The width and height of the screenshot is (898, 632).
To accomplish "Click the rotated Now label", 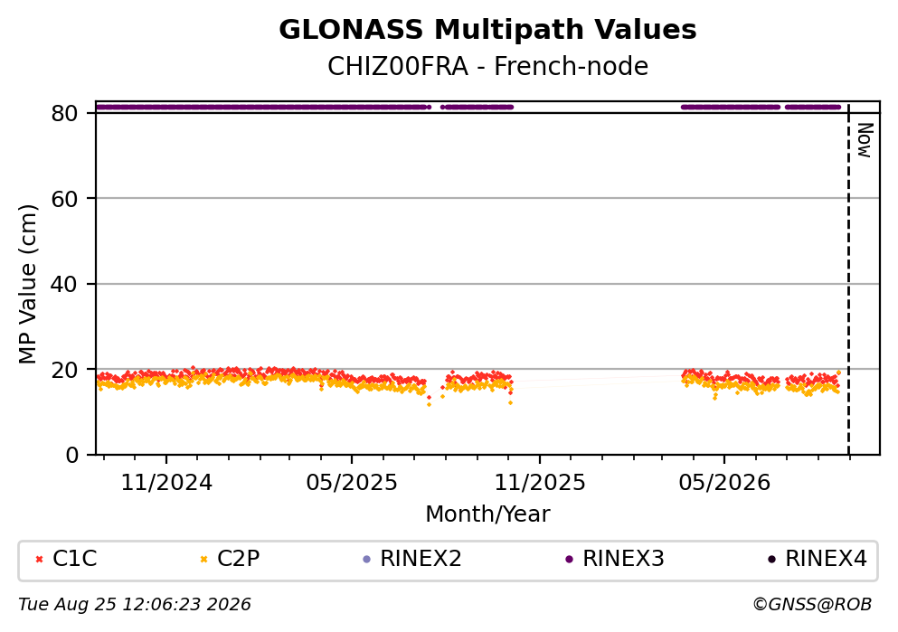I will [x=865, y=140].
